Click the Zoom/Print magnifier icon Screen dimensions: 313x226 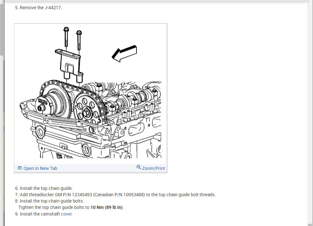(139, 167)
